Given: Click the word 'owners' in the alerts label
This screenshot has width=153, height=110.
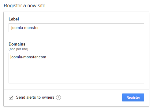Looking at the screenshot, I should [48, 97].
